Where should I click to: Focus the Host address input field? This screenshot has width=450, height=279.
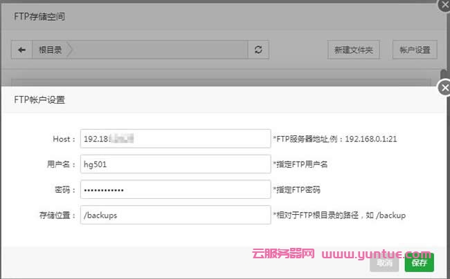(x=174, y=139)
